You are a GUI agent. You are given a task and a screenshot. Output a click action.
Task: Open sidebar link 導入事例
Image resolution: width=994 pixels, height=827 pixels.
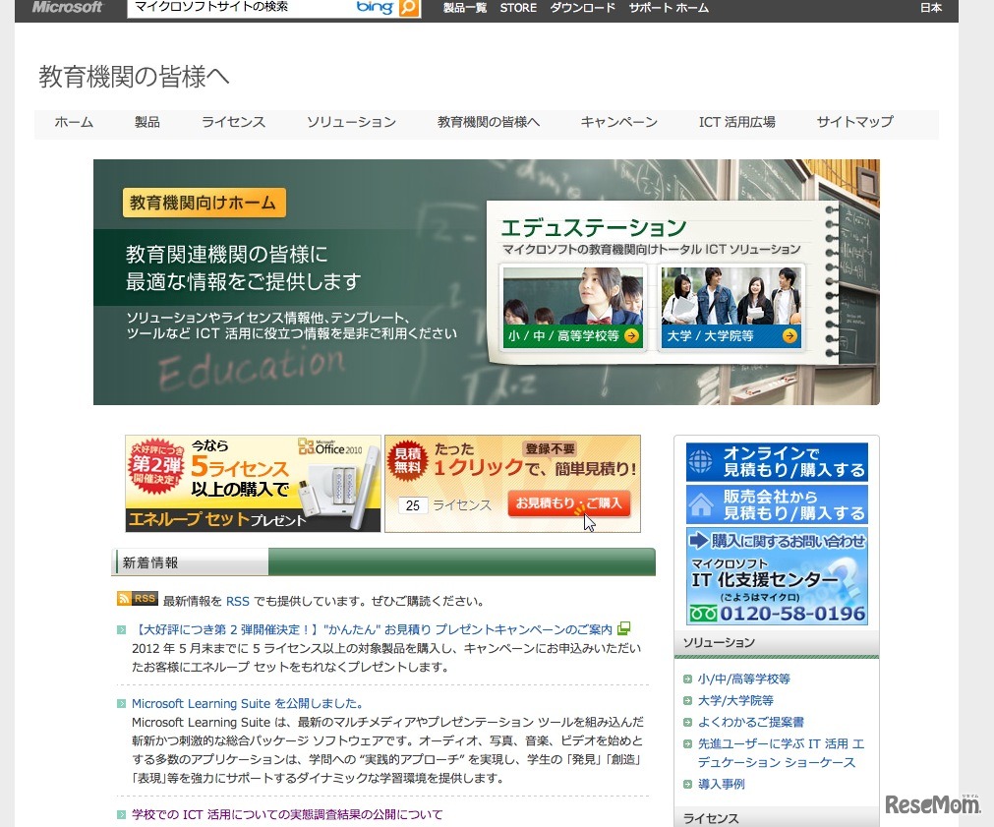pos(722,785)
